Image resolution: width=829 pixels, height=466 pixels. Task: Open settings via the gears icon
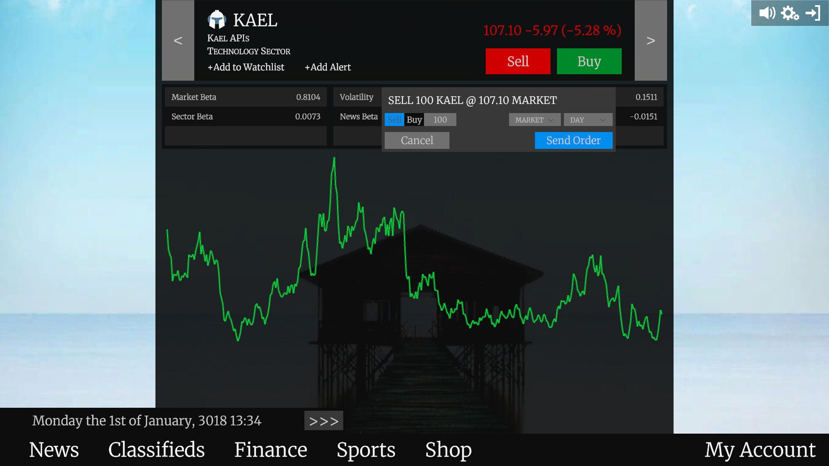(790, 13)
